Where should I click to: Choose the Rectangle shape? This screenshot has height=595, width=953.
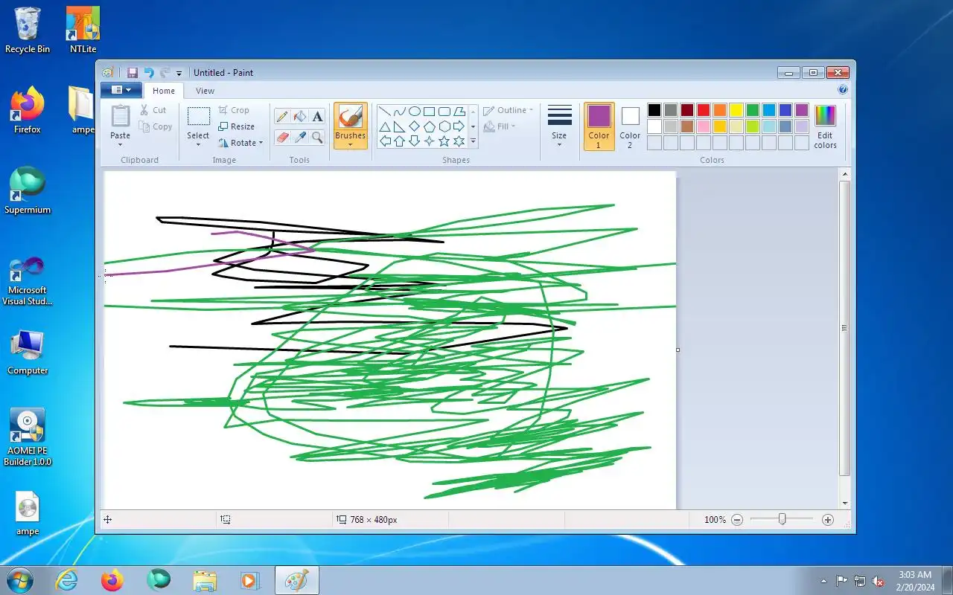[430, 112]
